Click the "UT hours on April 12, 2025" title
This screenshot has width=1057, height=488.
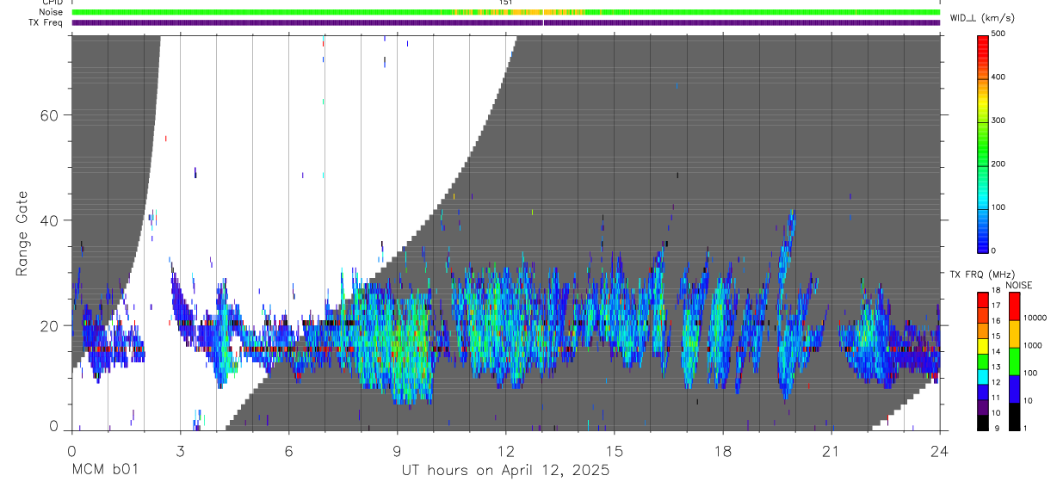pos(505,470)
